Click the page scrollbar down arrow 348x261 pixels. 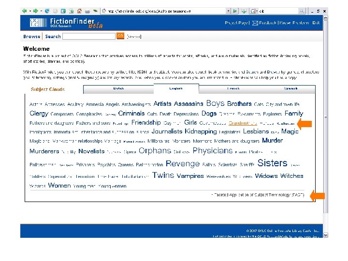326,235
